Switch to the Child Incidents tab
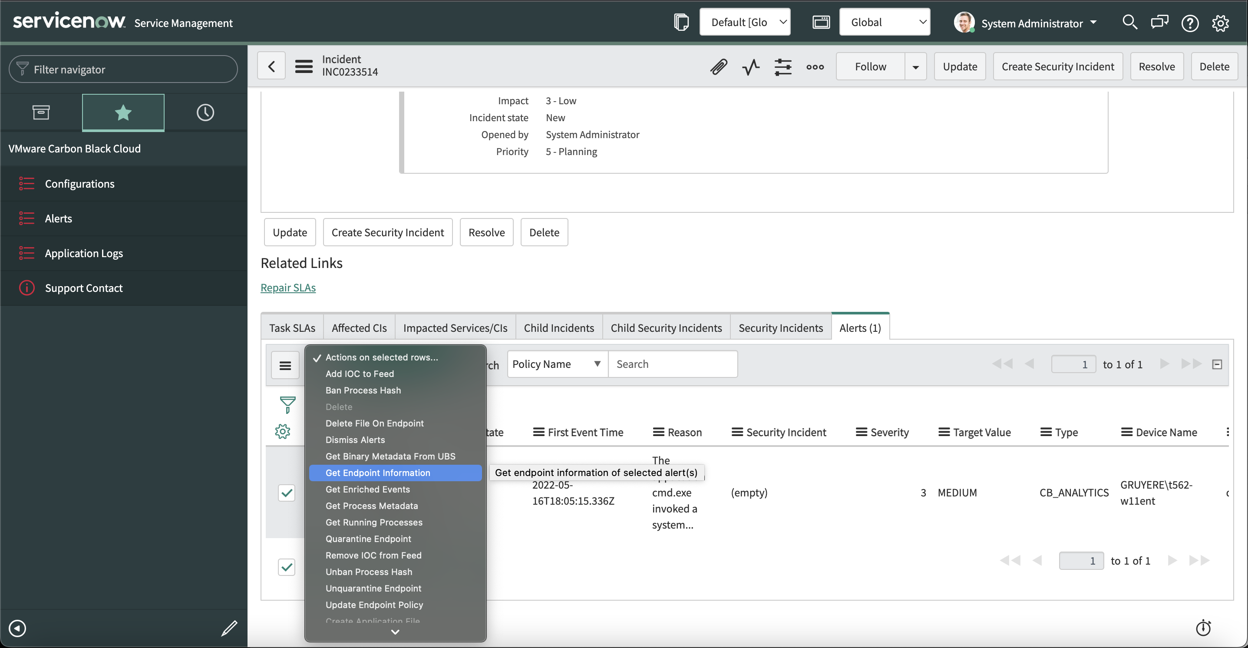Screen dimensions: 1248x648 click(559, 327)
